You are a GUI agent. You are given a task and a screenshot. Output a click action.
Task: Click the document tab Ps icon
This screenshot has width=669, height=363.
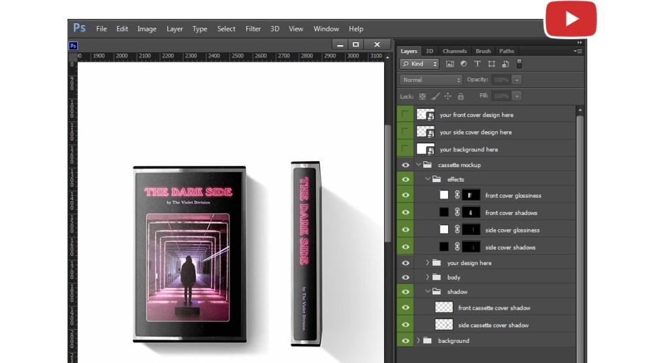[73, 46]
